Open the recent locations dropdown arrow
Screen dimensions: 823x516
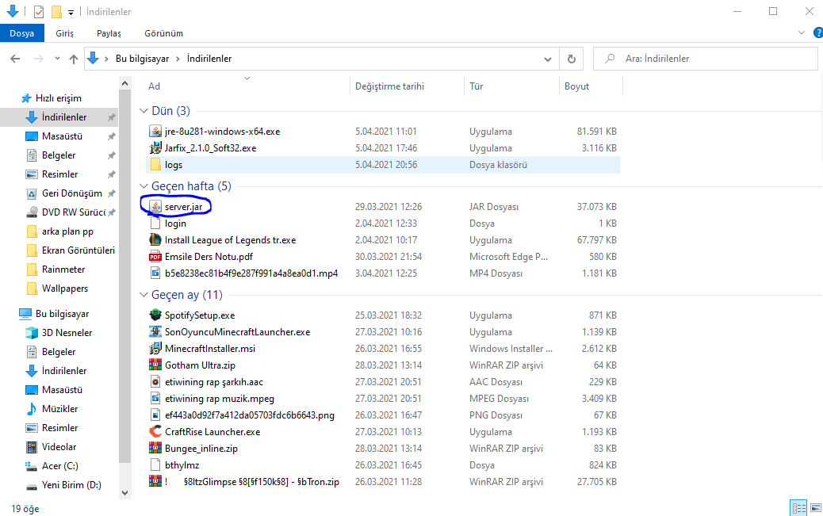pos(57,59)
